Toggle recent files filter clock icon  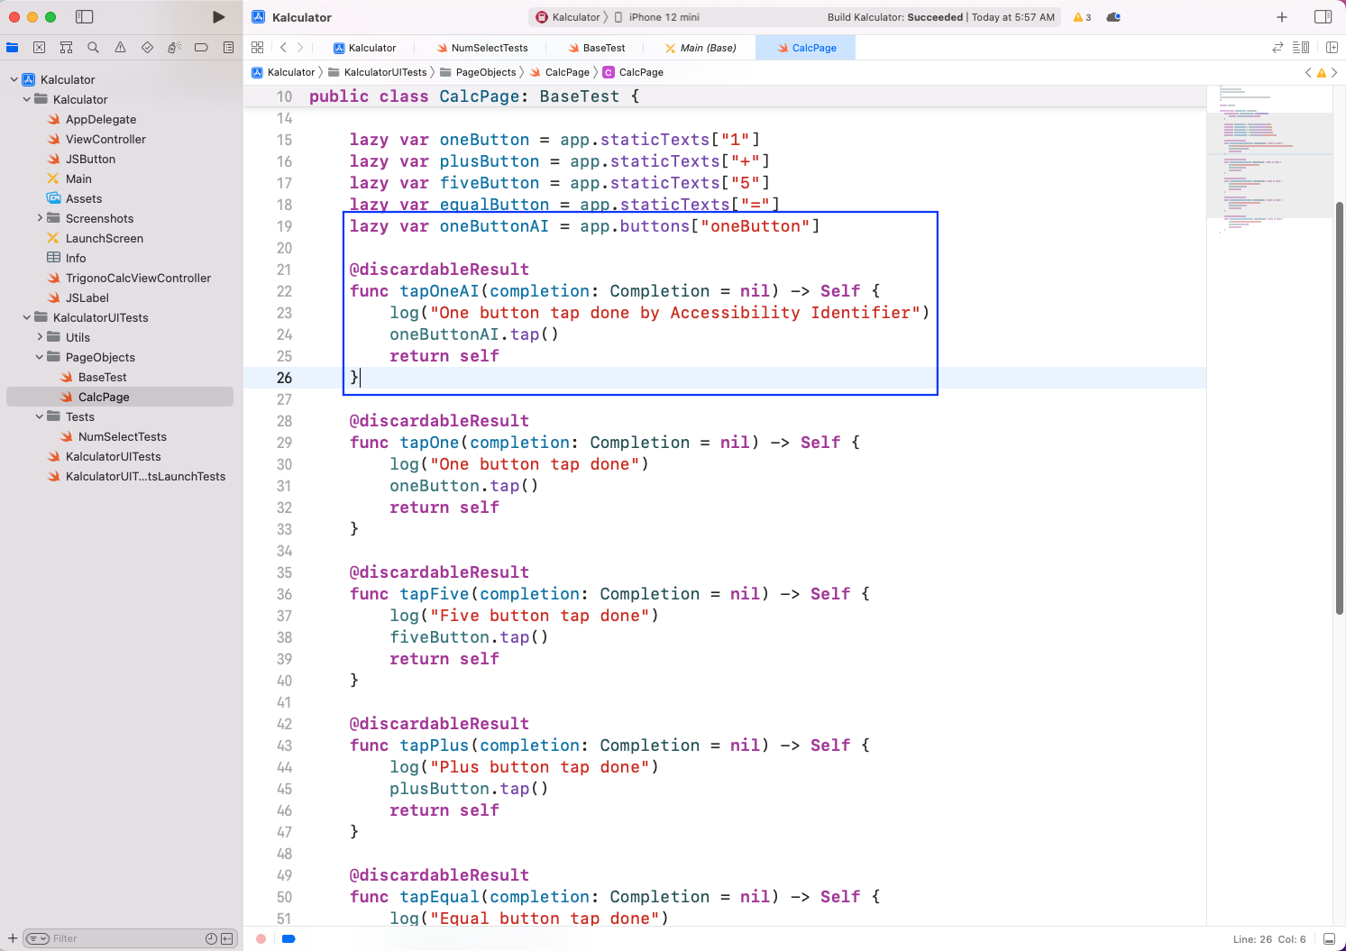point(211,938)
